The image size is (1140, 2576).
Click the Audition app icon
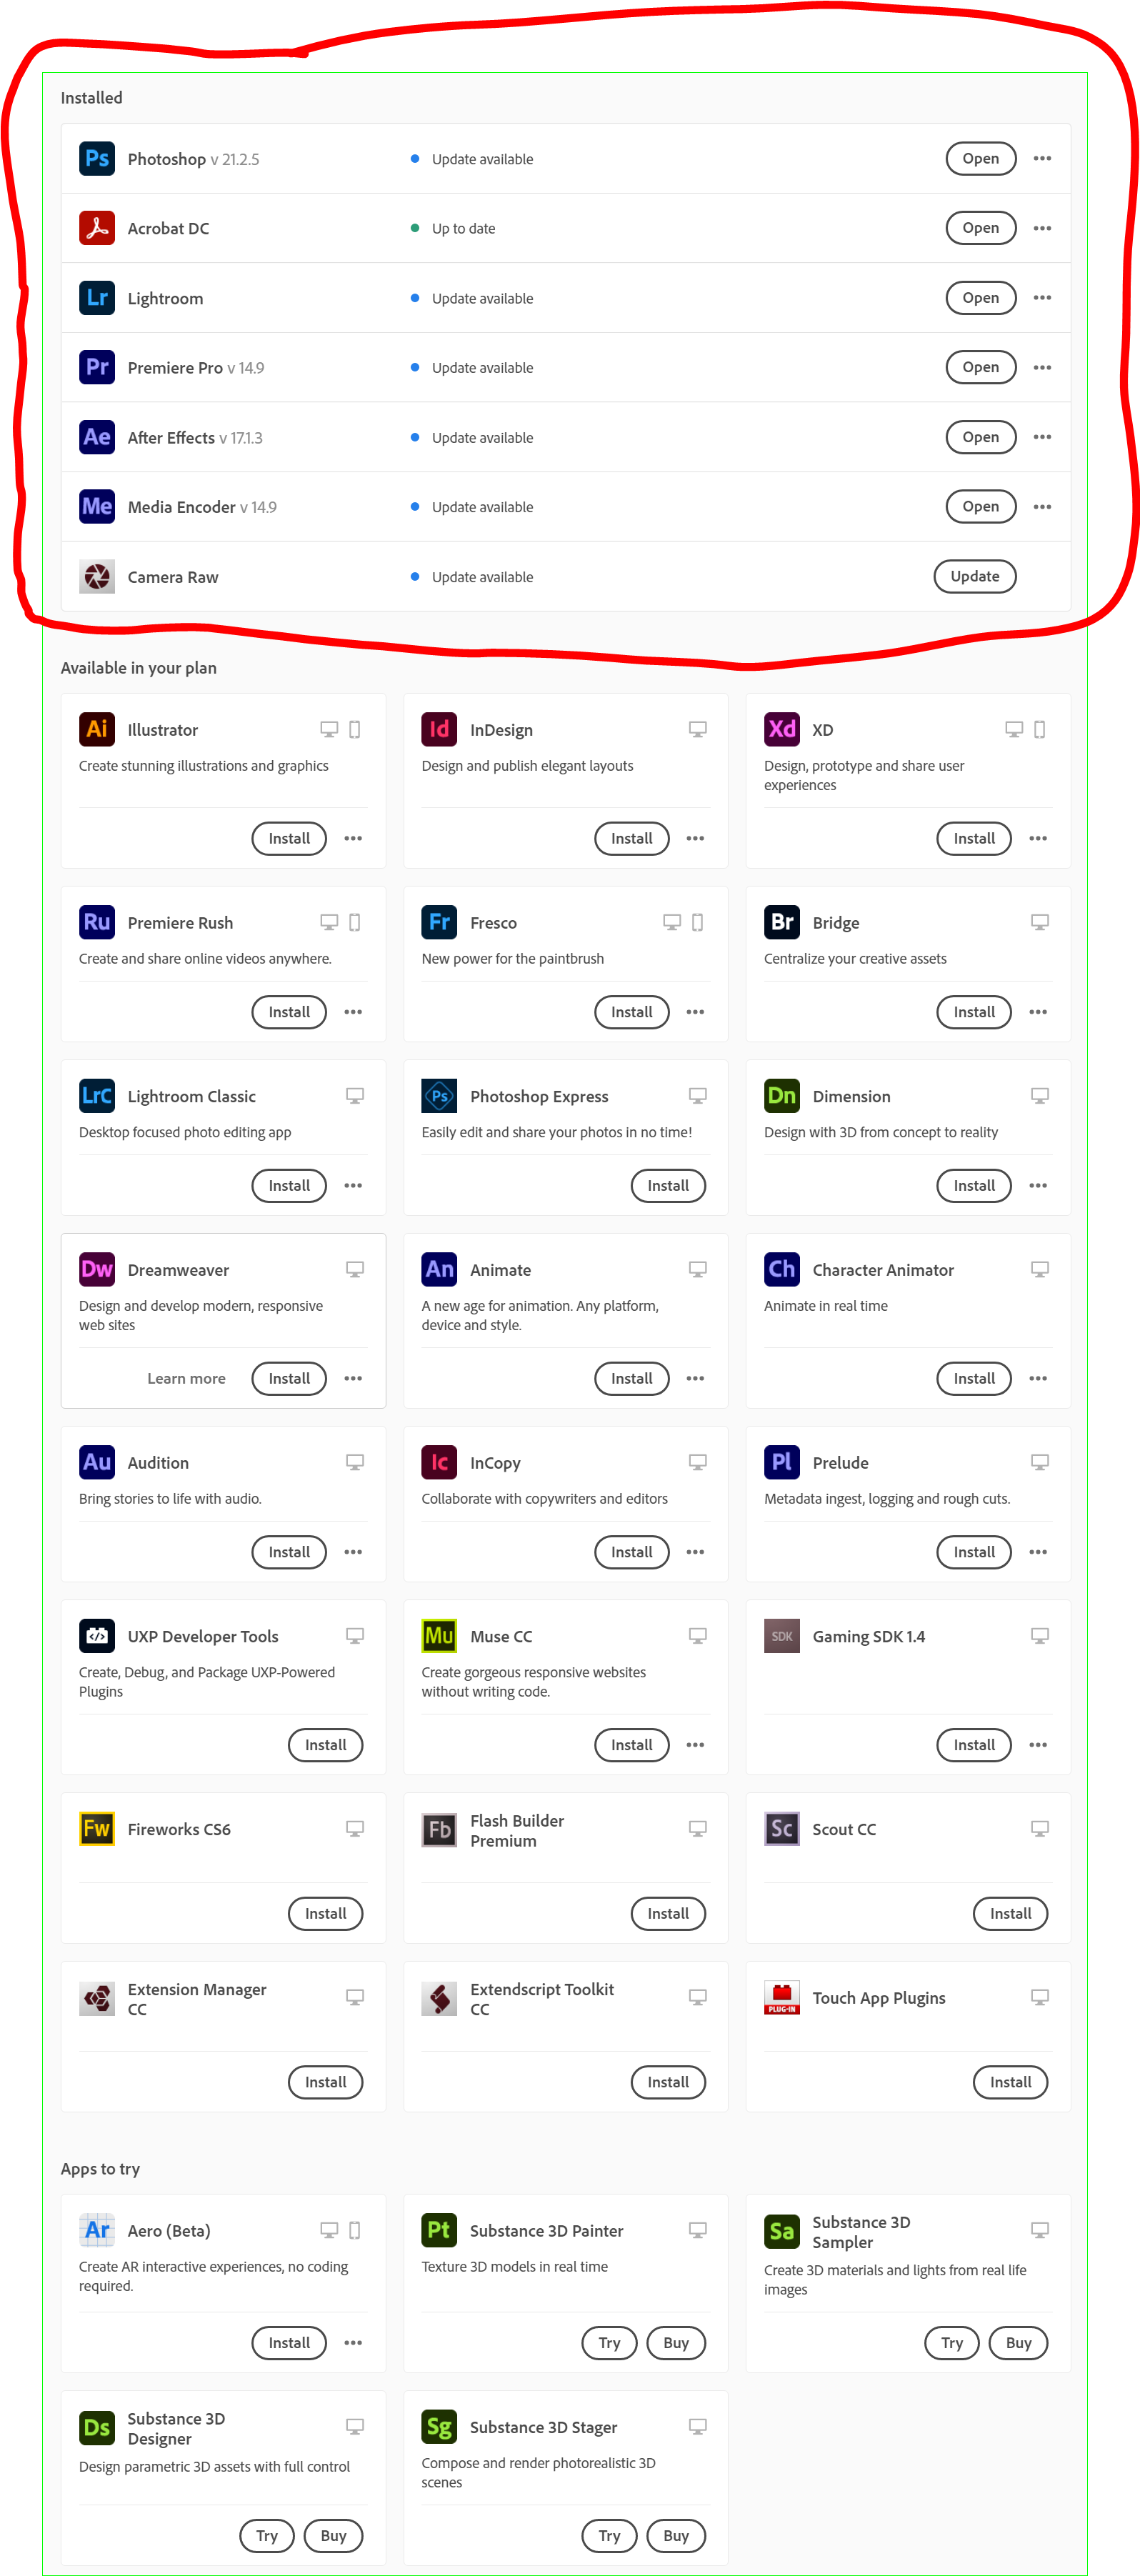(x=97, y=1462)
